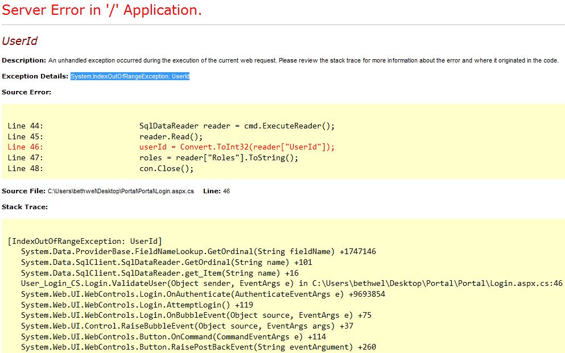Image resolution: width=565 pixels, height=353 pixels.
Task: Click Login.OnBubbleEvent +75 stack line
Action: (x=196, y=315)
